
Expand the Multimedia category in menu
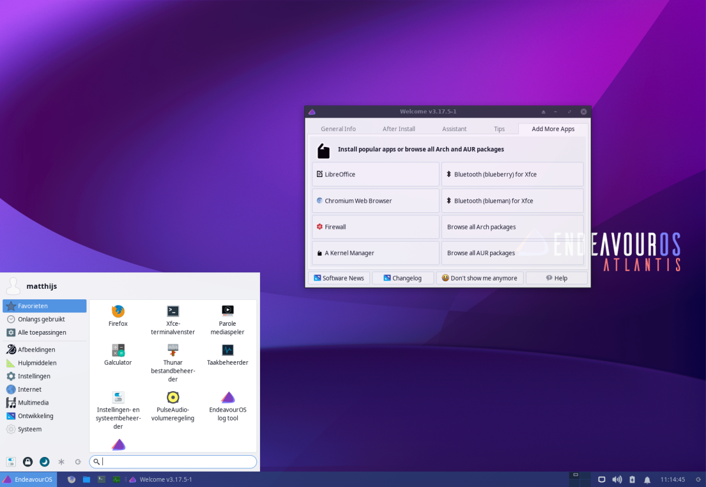tap(33, 403)
